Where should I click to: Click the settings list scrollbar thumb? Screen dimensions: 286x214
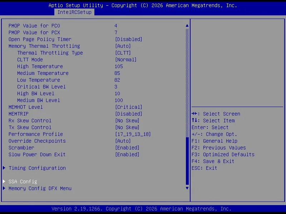(187, 161)
